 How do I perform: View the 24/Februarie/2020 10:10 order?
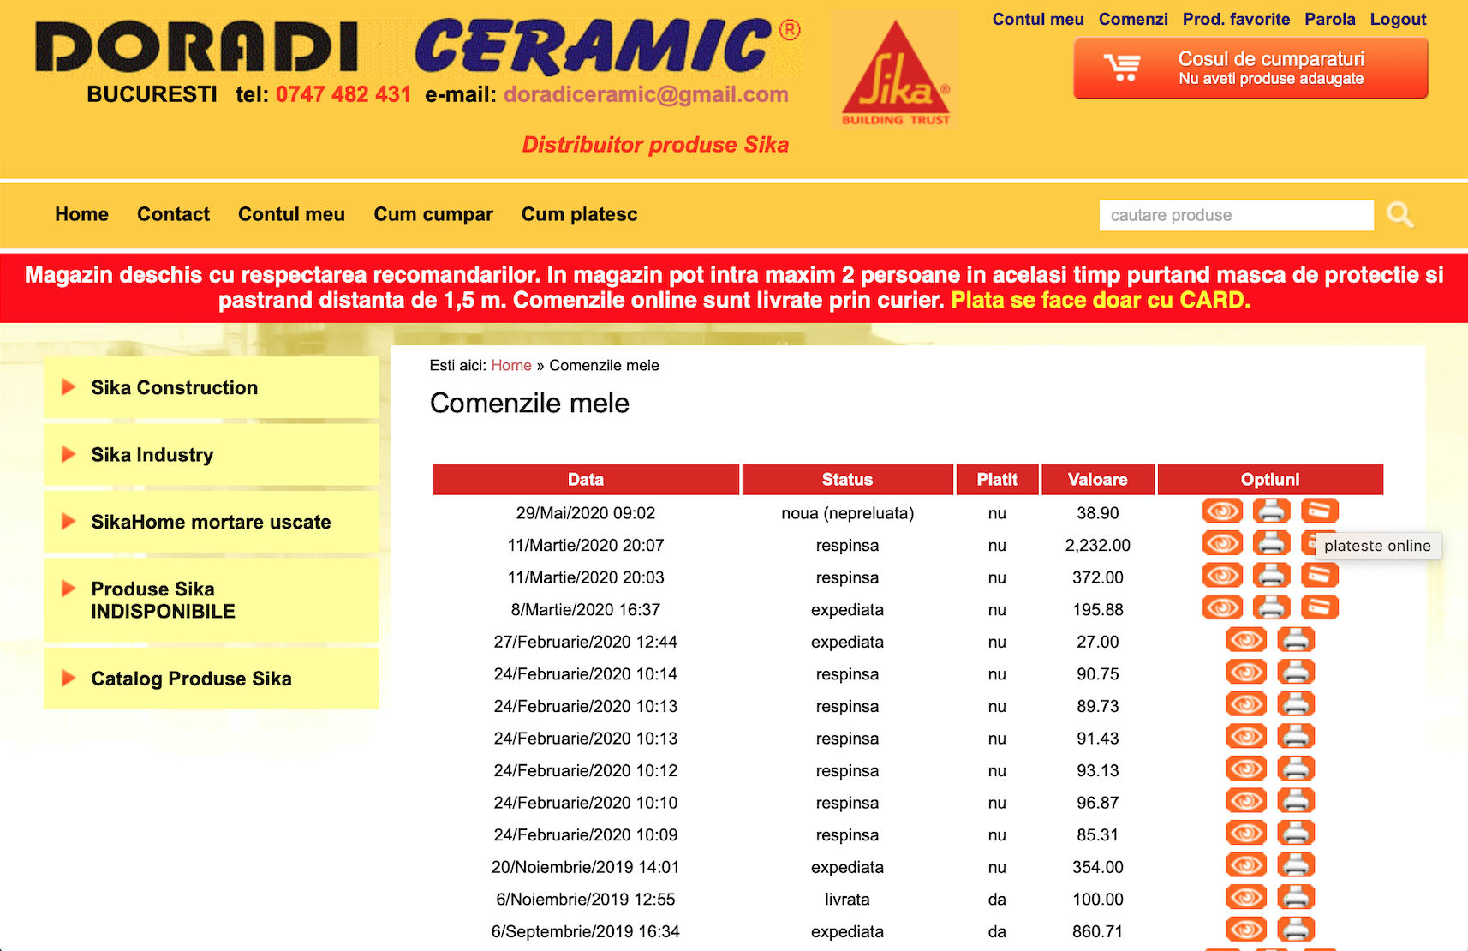tap(1246, 800)
